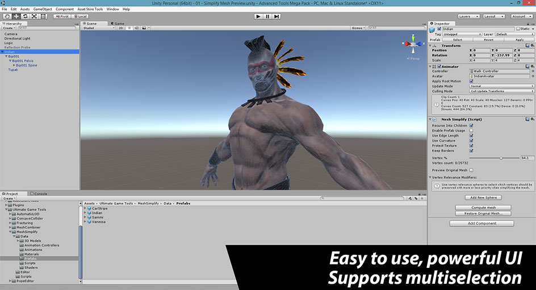Select the Scale tool in toolbar

click(34, 16)
